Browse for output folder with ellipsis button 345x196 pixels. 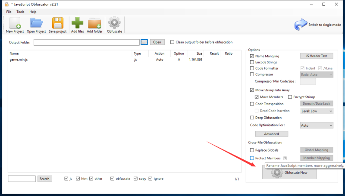[144, 42]
